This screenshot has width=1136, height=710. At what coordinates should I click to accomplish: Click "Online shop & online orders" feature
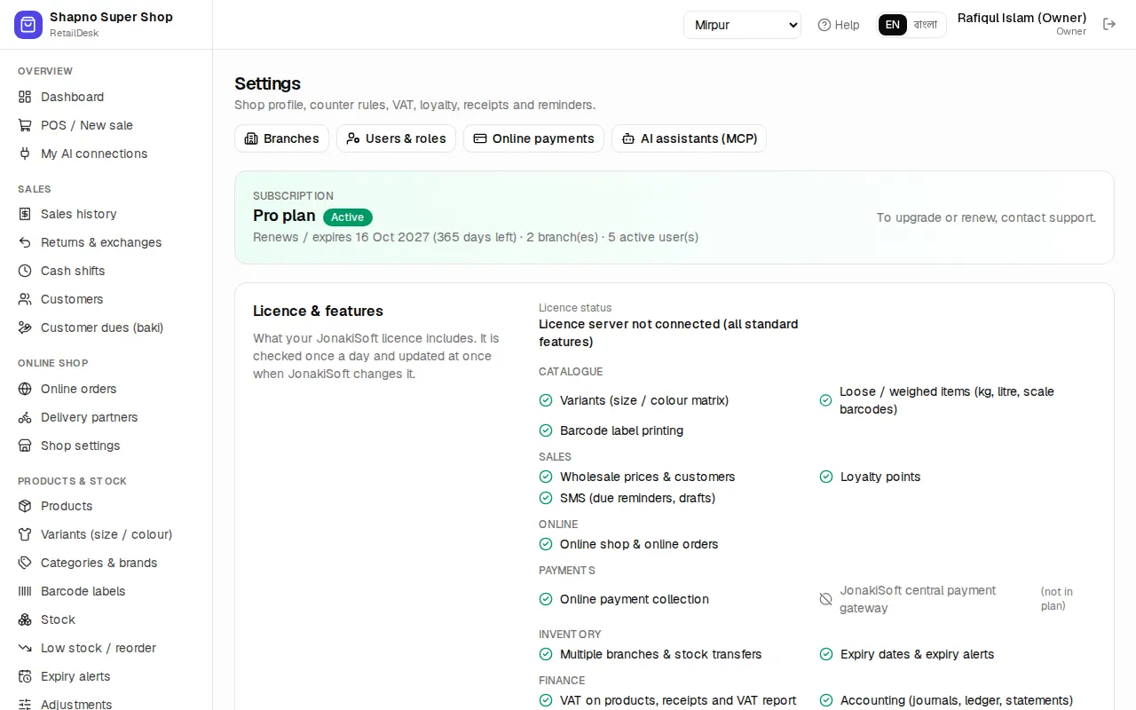(x=639, y=544)
